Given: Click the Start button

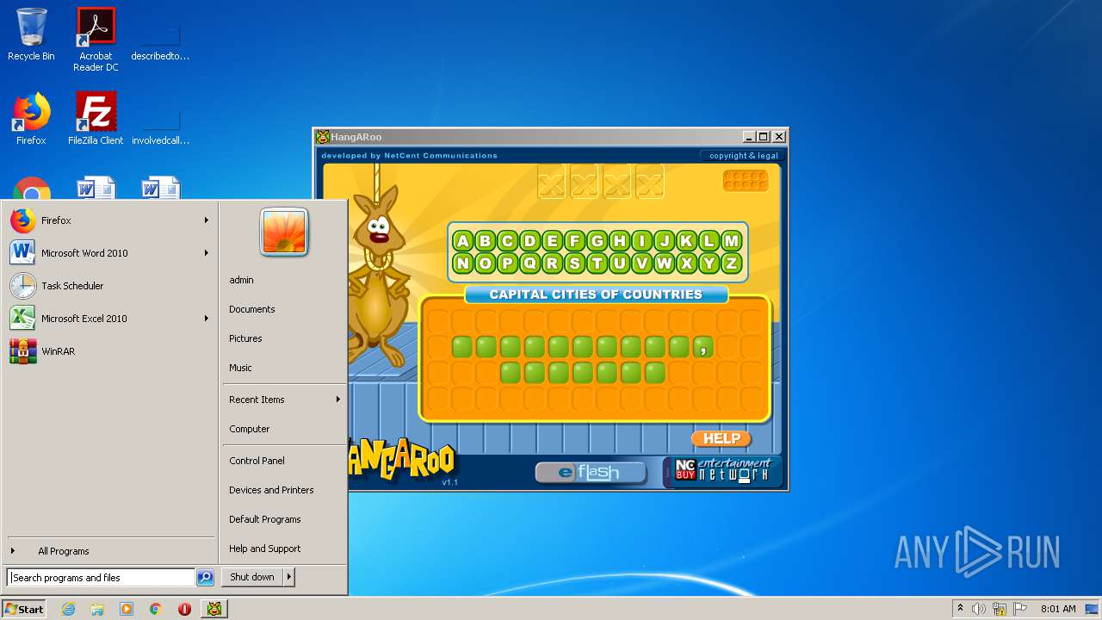Looking at the screenshot, I should pyautogui.click(x=24, y=609).
